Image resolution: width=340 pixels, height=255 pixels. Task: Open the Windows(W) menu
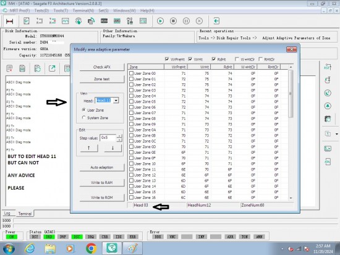click(124, 10)
